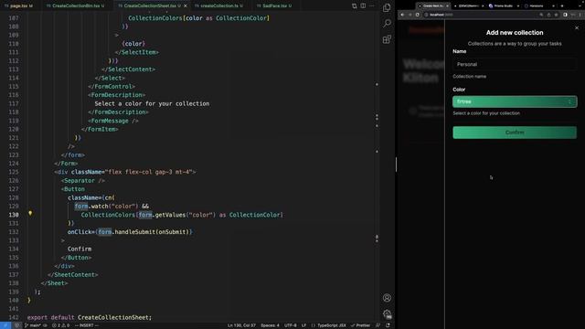Click the Confirm text on line 134
Viewport: 585px width, 329px height.
[x=80, y=249]
